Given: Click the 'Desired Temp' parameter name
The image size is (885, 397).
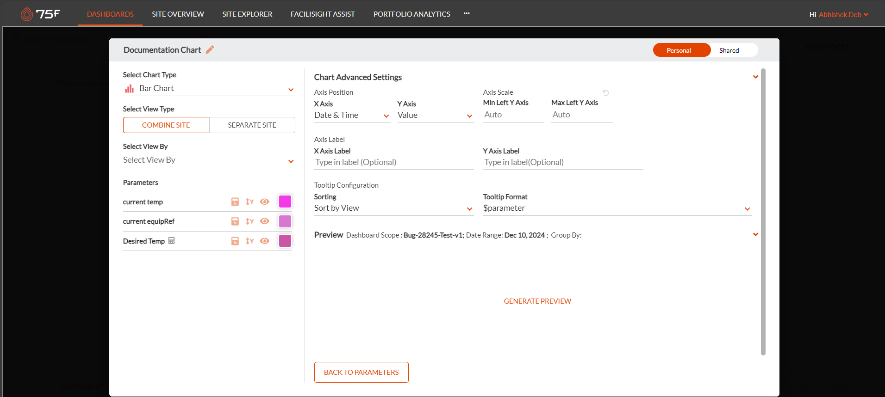Looking at the screenshot, I should pos(144,241).
